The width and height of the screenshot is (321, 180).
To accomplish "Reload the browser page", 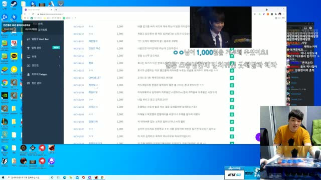I will pyautogui.click(x=33, y=14).
